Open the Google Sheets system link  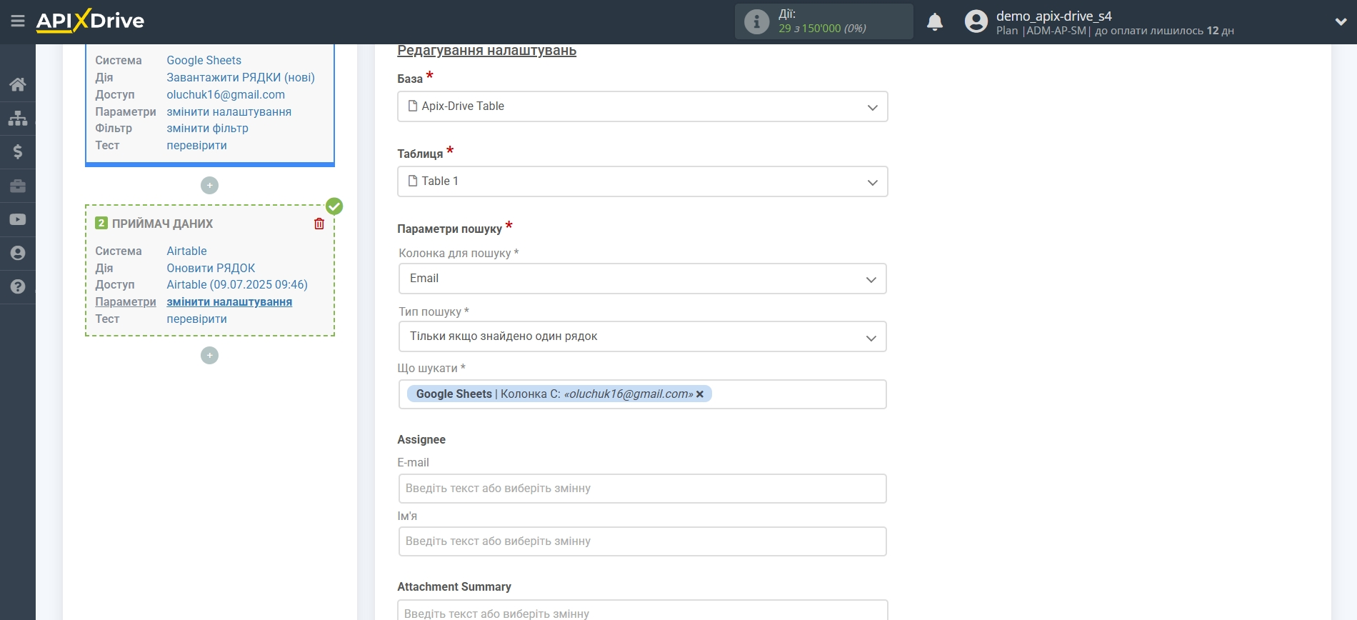(204, 61)
